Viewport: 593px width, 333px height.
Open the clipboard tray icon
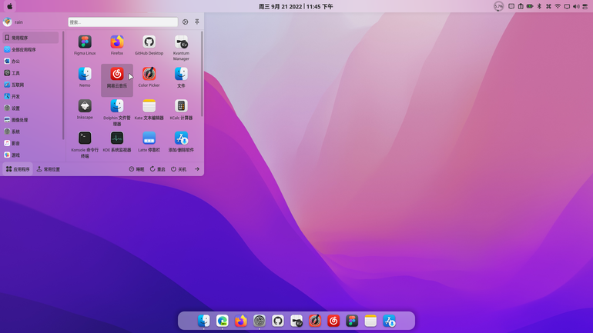[x=521, y=6]
